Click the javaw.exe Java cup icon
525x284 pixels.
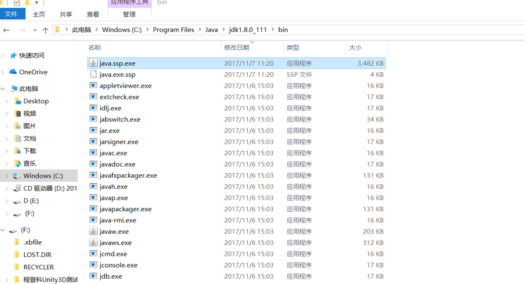click(94, 231)
